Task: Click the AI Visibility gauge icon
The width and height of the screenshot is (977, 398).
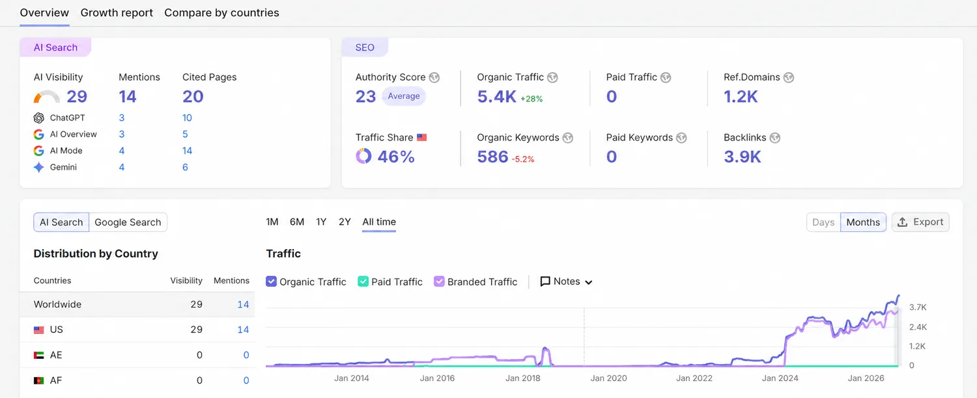Action: tap(47, 98)
